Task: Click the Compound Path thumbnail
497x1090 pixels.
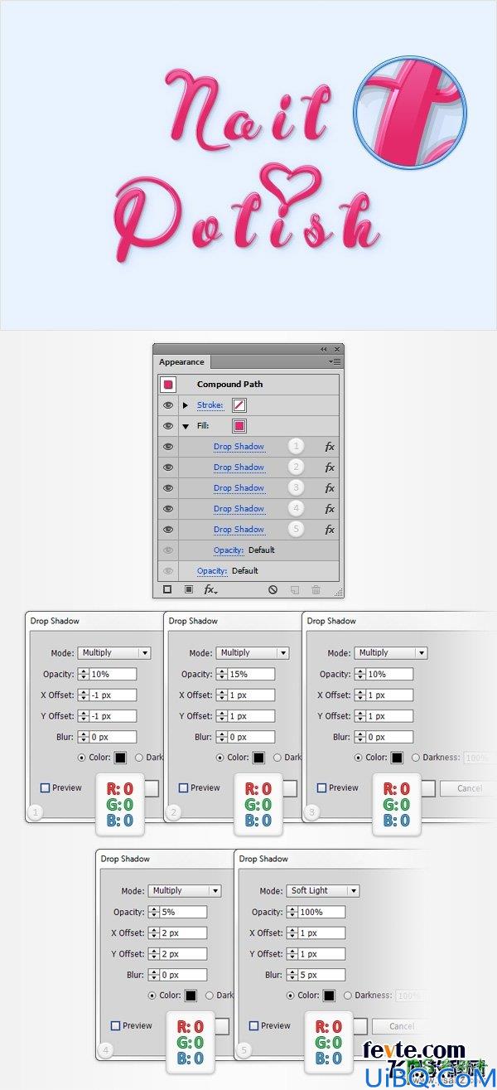Action: click(x=168, y=385)
